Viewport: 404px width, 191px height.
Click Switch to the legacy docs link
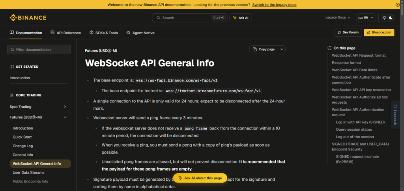(x=274, y=5)
